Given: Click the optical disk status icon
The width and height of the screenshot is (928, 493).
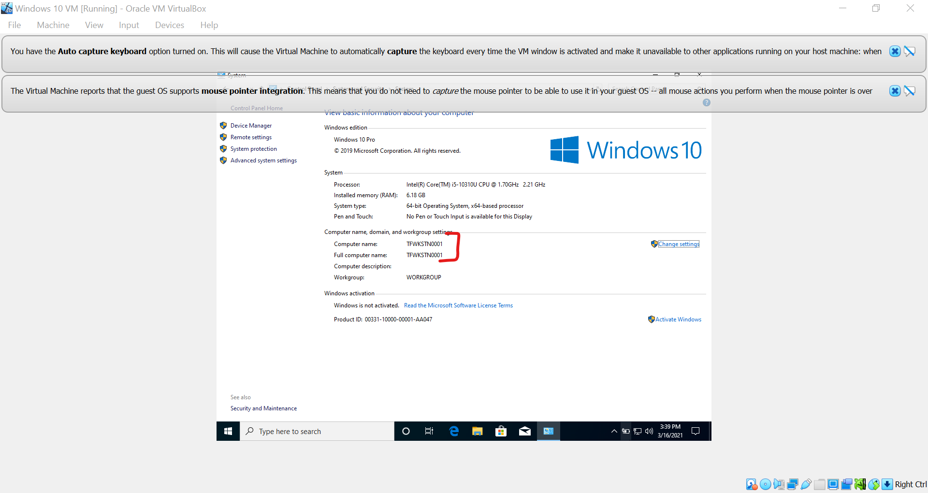Looking at the screenshot, I should coord(765,484).
